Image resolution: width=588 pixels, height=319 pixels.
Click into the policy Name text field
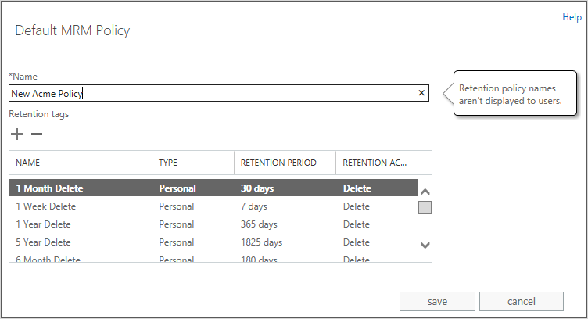[x=211, y=94]
